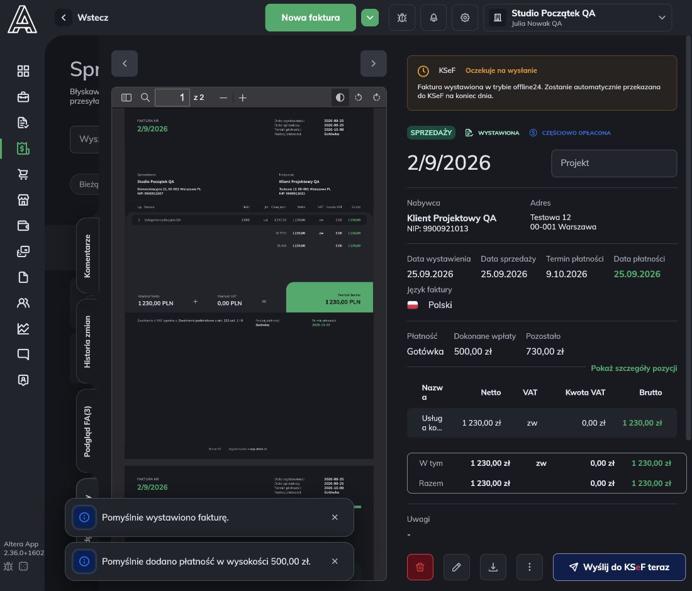Rotate PDF clockwise
The image size is (692, 591).
click(x=376, y=97)
